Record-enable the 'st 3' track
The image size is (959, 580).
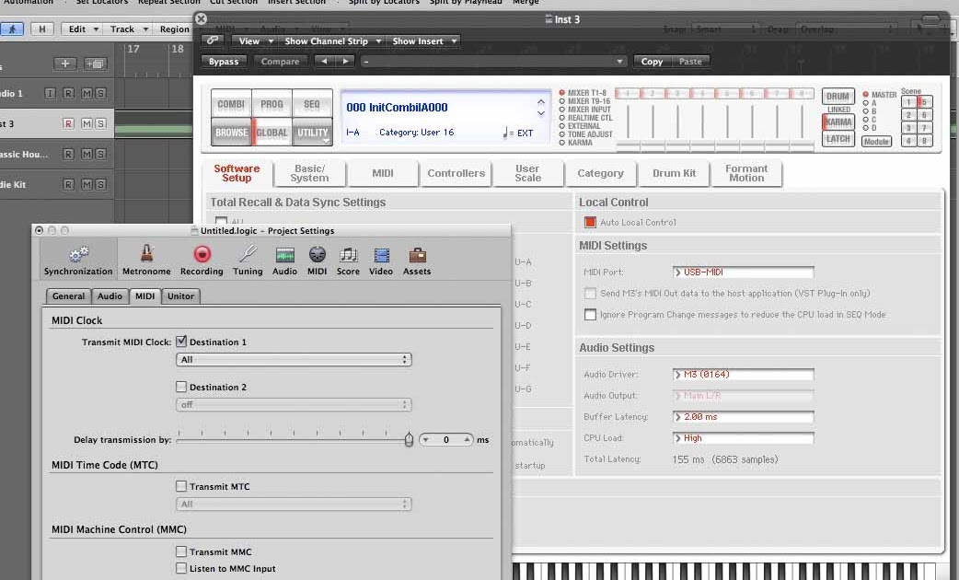click(x=68, y=123)
